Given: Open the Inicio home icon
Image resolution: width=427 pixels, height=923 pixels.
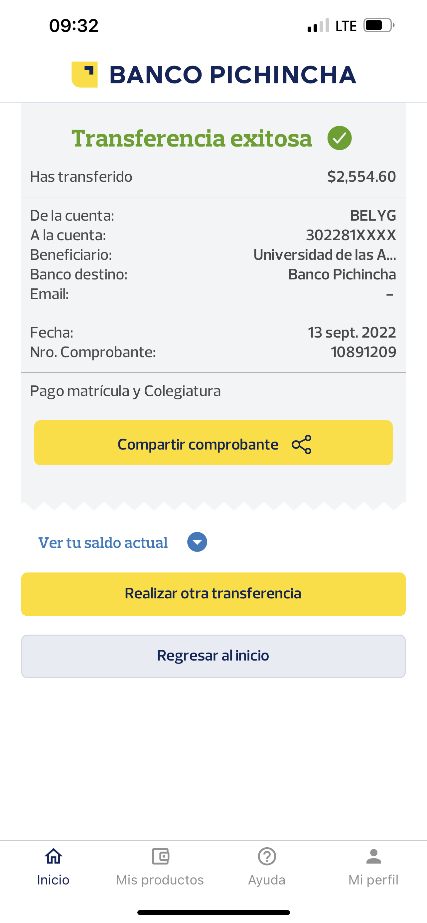Looking at the screenshot, I should pos(54,856).
